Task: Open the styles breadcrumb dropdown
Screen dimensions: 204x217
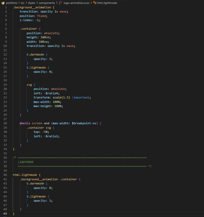Action: point(31,3)
